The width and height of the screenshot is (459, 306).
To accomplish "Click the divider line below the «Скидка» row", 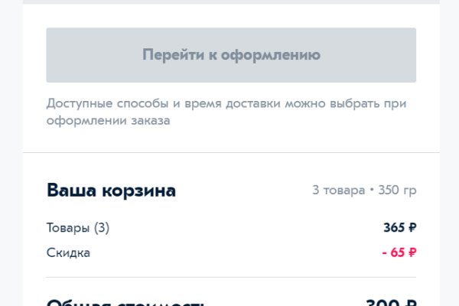I will pyautogui.click(x=231, y=277).
